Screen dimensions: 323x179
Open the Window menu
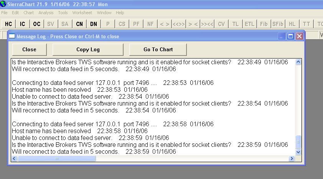104,13
